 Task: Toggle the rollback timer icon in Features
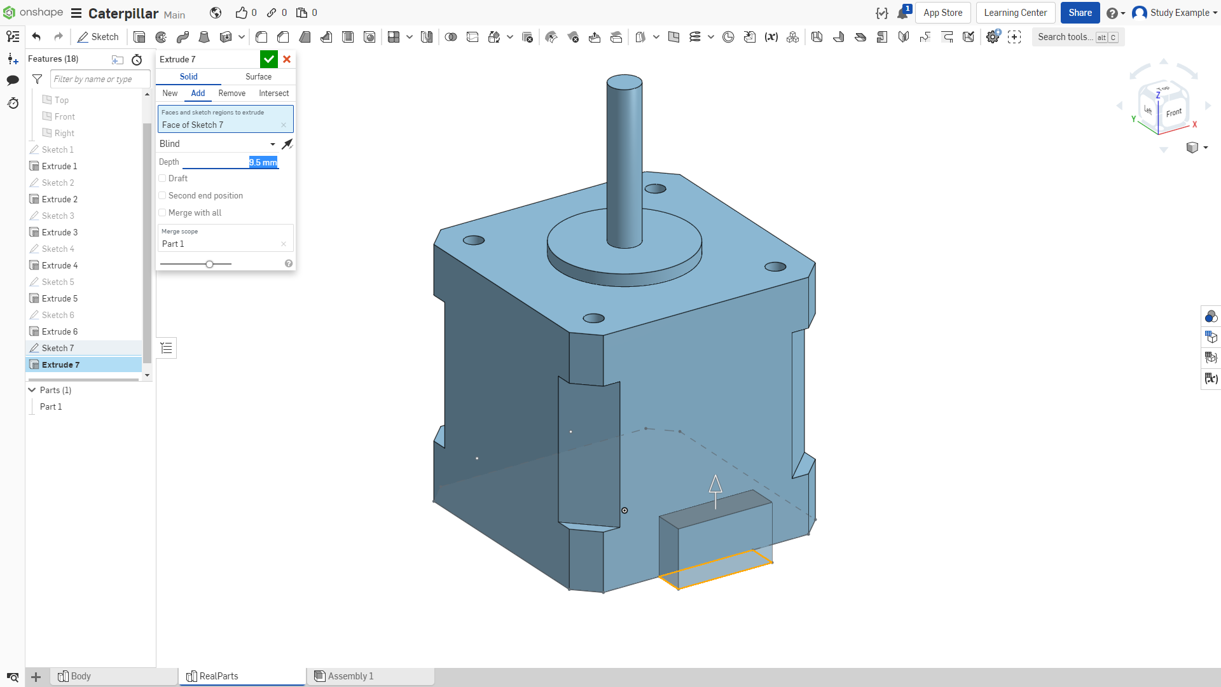[137, 59]
